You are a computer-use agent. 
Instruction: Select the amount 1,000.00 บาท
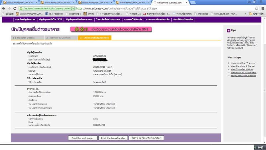click(99, 92)
